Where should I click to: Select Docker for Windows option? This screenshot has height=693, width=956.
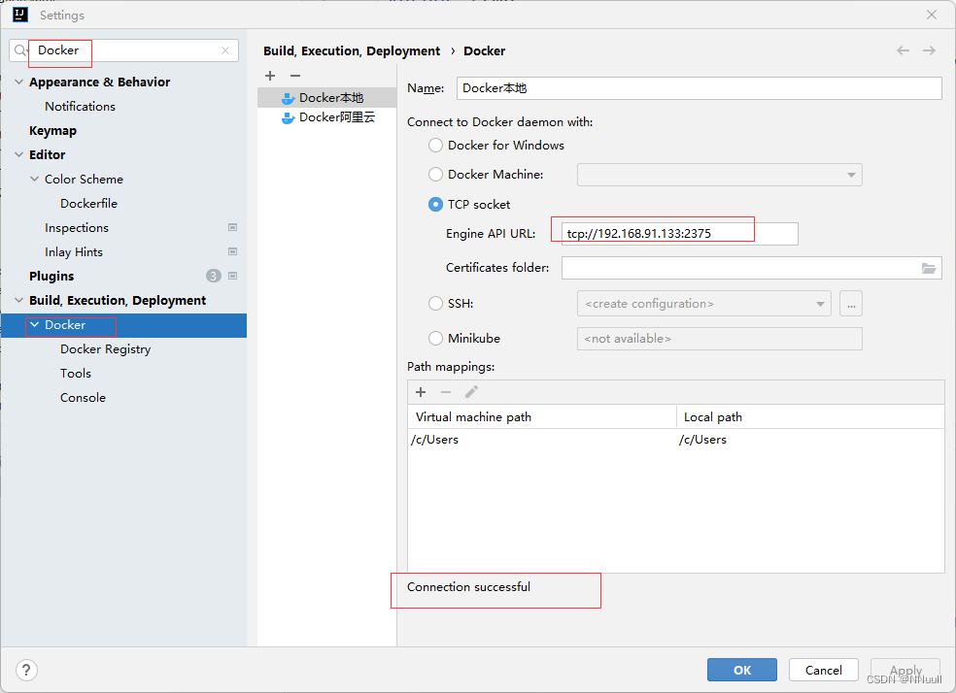click(x=435, y=145)
